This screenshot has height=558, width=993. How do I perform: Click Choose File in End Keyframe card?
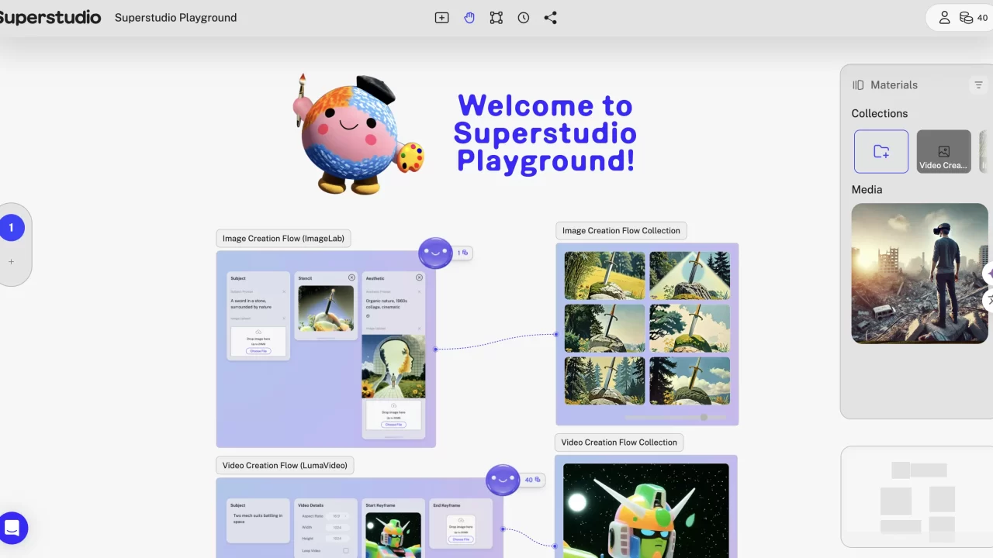[x=461, y=539]
